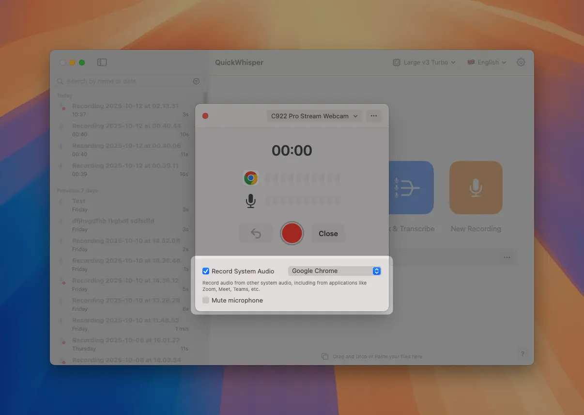The height and width of the screenshot is (415, 584).
Task: Click the 16s duration label
Action: pos(184,174)
